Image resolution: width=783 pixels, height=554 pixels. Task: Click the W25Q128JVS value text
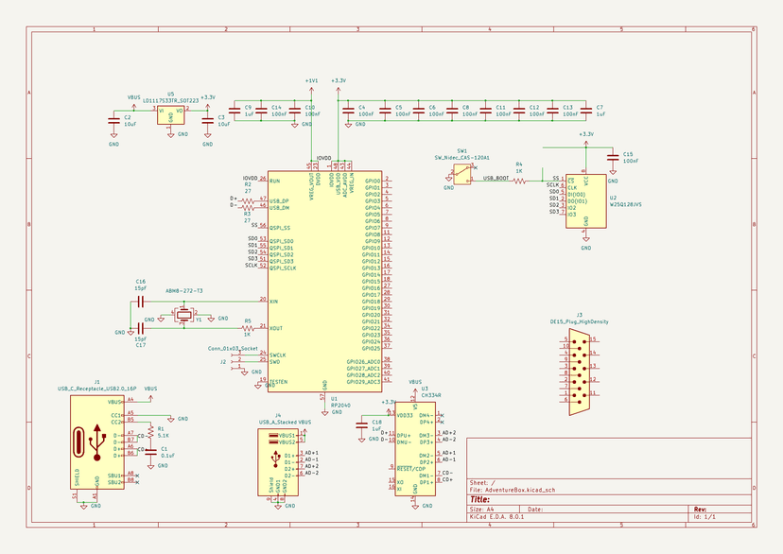click(x=626, y=204)
